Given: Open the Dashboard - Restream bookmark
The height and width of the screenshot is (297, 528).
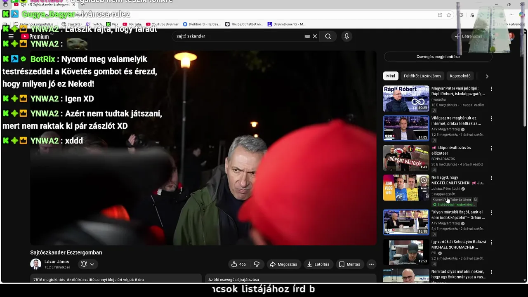Looking at the screenshot, I should coord(202,24).
